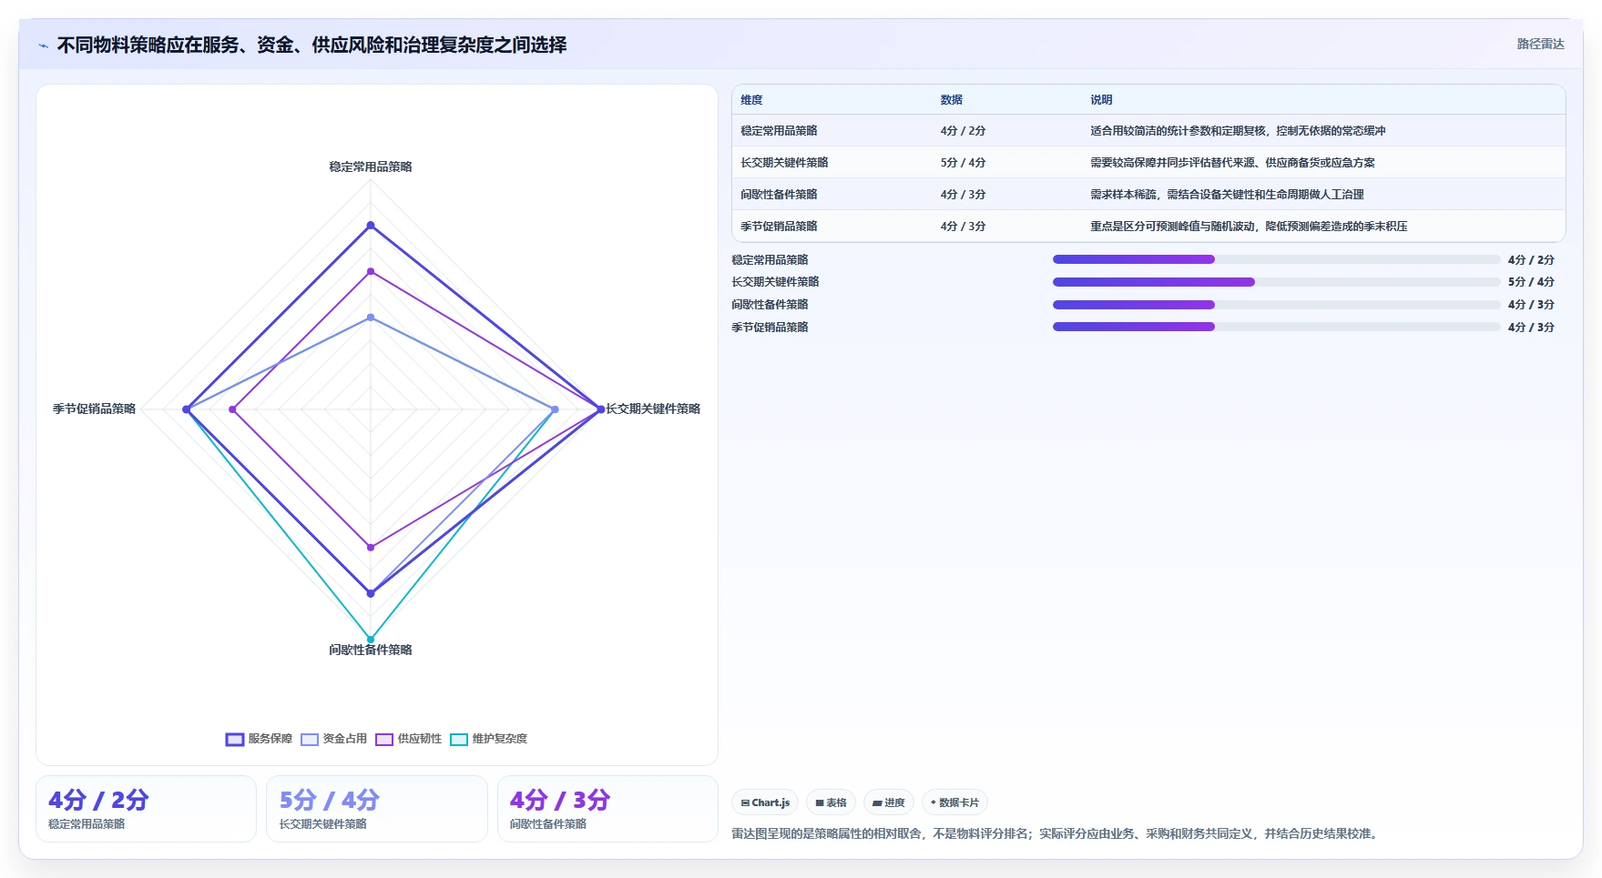Click the 表格 tag
Image resolution: width=1602 pixels, height=878 pixels.
[x=831, y=802]
